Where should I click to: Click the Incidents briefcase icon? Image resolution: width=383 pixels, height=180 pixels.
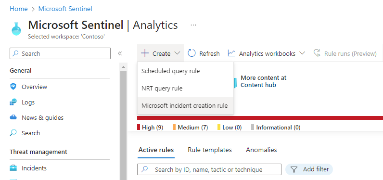[x=13, y=168]
